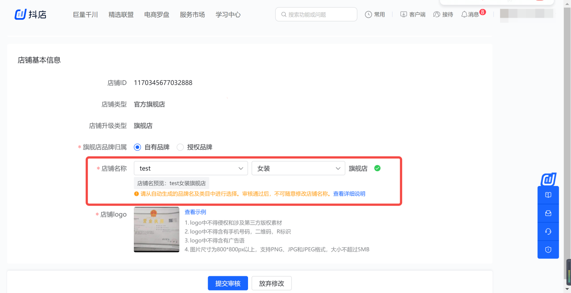Viewport: 571px width, 293px height.
Task: Click the shield icon in sidebar
Action: tap(548, 250)
